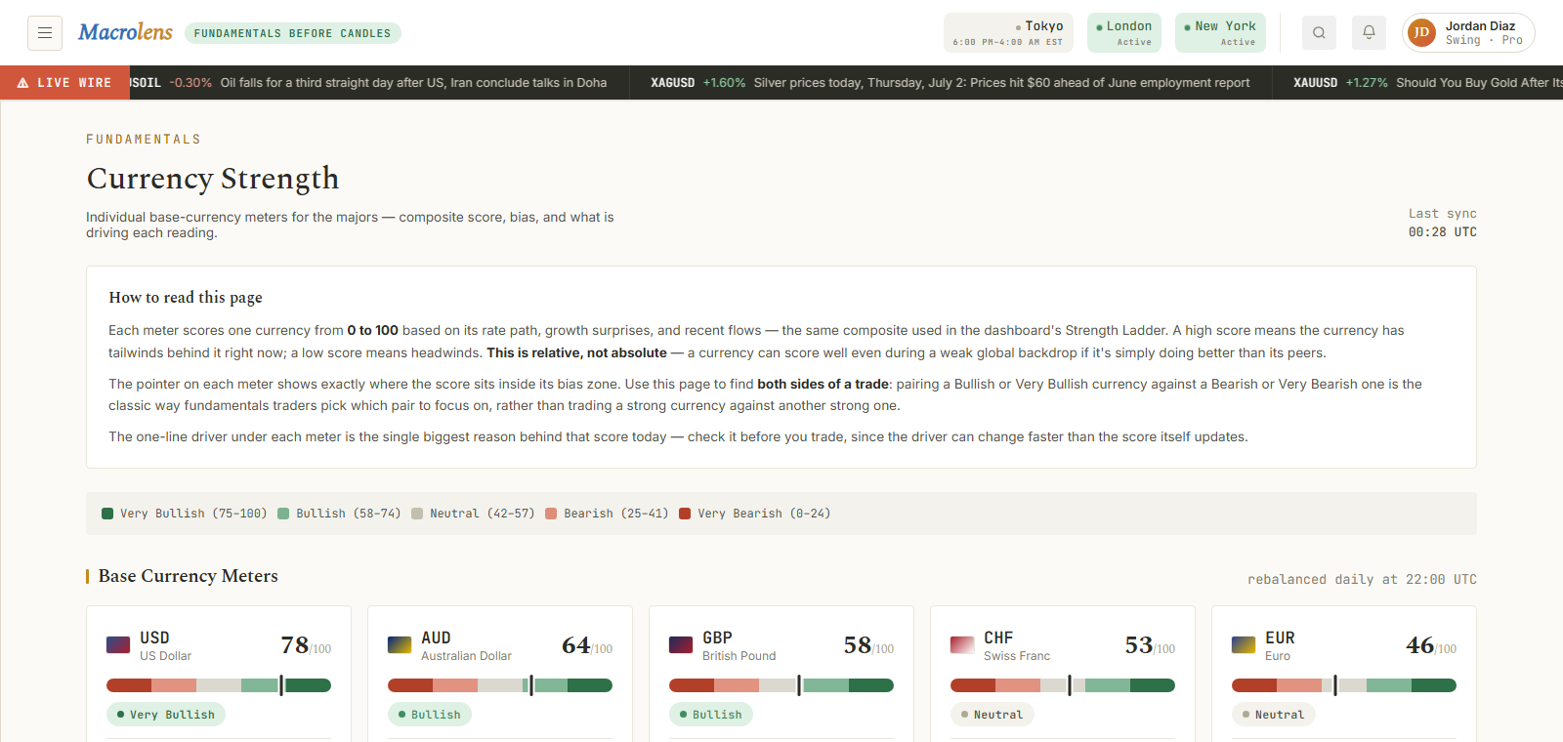This screenshot has width=1563, height=742.
Task: Select the London active session chip
Action: pos(1123,32)
